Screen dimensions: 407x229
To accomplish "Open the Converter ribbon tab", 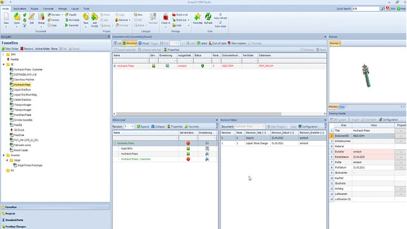I will pyautogui.click(x=48, y=8).
